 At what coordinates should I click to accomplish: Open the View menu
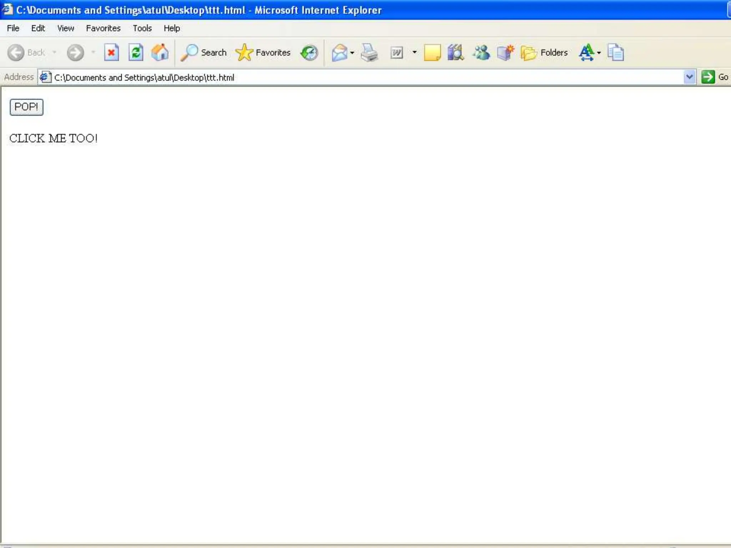(66, 28)
